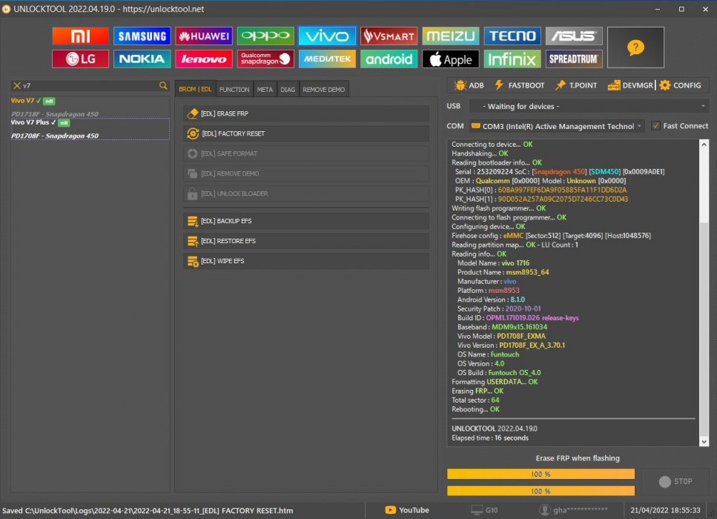717x519 pixels.
Task: Pick the Tecno brand logo
Action: pyautogui.click(x=512, y=36)
